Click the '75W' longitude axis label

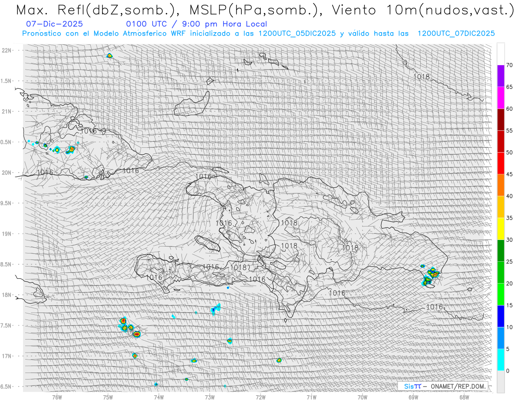108,397
